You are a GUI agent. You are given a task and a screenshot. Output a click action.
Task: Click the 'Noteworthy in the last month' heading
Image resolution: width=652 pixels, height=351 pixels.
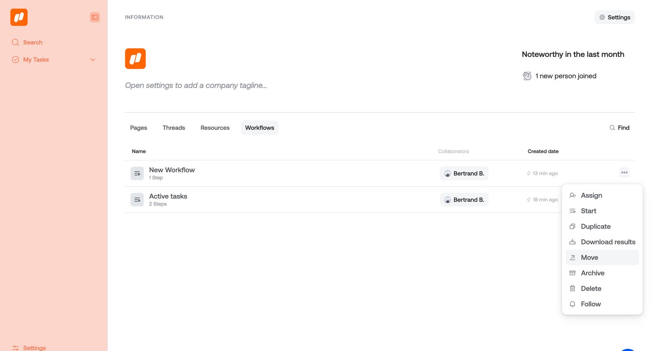pos(573,54)
